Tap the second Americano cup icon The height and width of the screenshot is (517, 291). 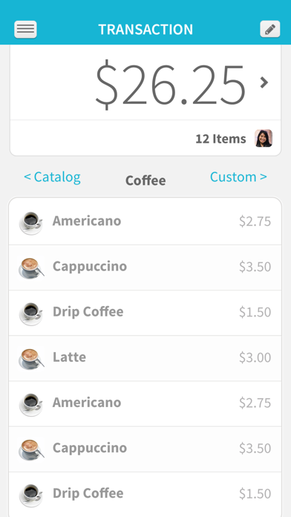click(31, 404)
